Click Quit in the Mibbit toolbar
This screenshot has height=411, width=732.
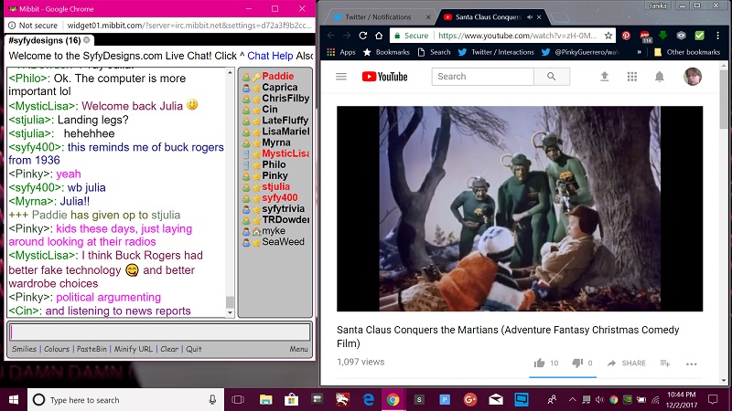click(194, 349)
